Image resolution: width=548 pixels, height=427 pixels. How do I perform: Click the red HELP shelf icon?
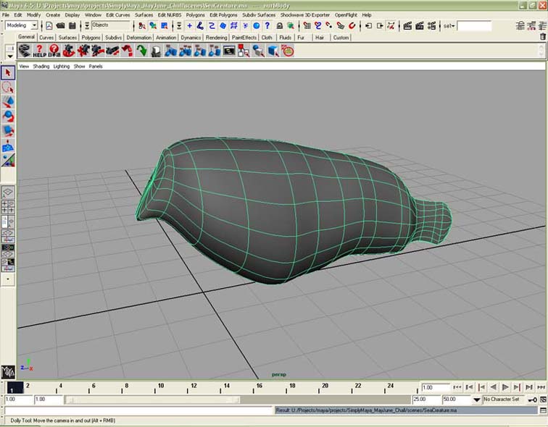pos(39,51)
